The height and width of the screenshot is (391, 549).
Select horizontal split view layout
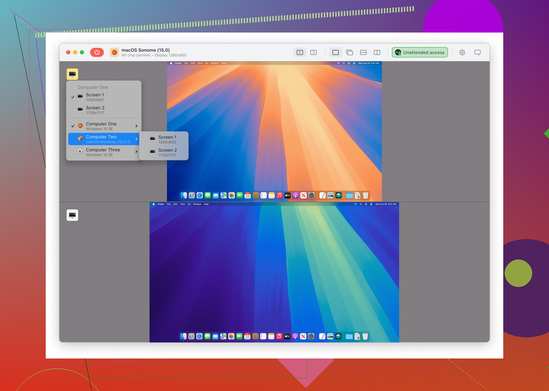tap(363, 53)
